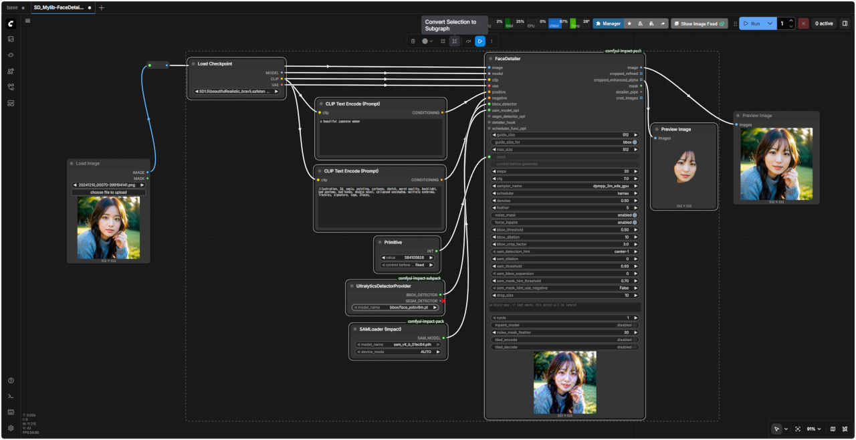Expand the Run button dropdown arrow
The image size is (856, 440).
pos(770,23)
